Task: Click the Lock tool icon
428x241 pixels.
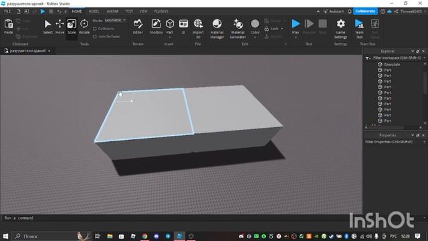Action: 267,28
